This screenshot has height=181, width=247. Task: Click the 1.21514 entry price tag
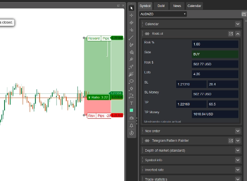(117, 97)
